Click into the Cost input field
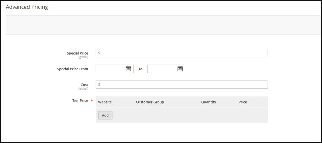Viewport: 322px width, 143px height. tap(182, 85)
